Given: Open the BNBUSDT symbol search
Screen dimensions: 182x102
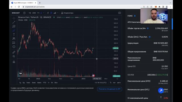Looking at the screenshot, I should pyautogui.click(x=16, y=13).
